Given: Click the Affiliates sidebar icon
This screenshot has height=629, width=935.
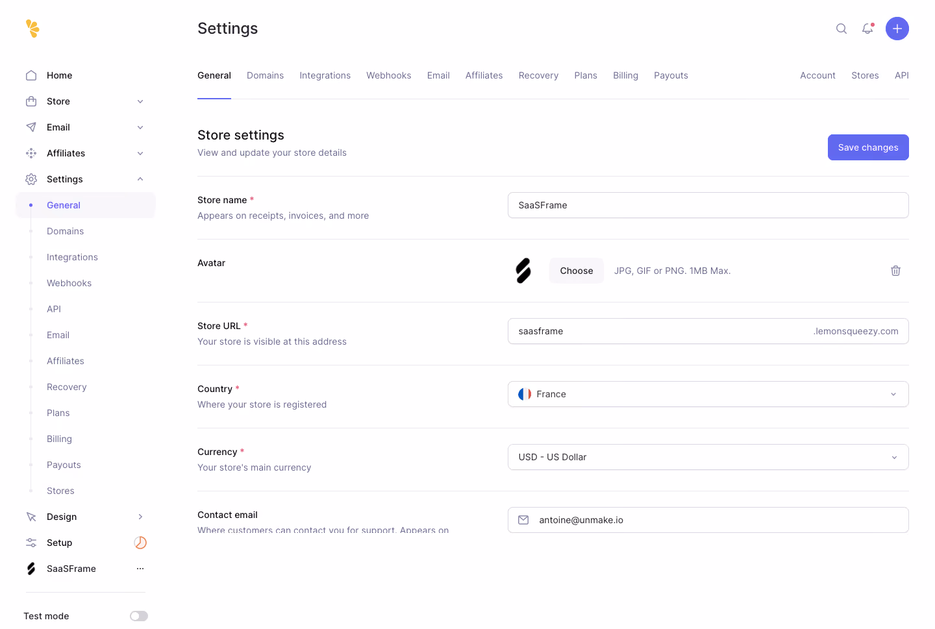Looking at the screenshot, I should [x=31, y=153].
